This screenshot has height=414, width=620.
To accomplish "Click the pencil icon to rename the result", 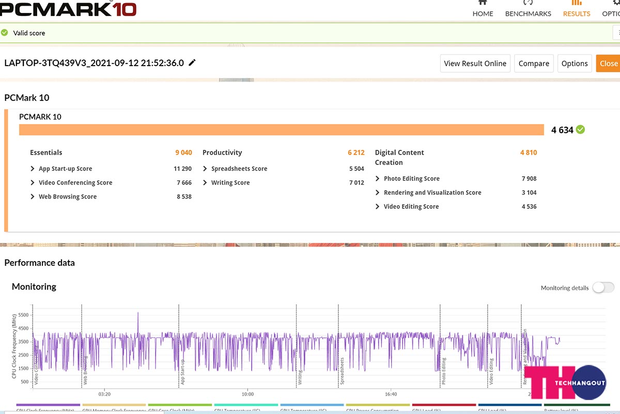I will click(x=192, y=63).
